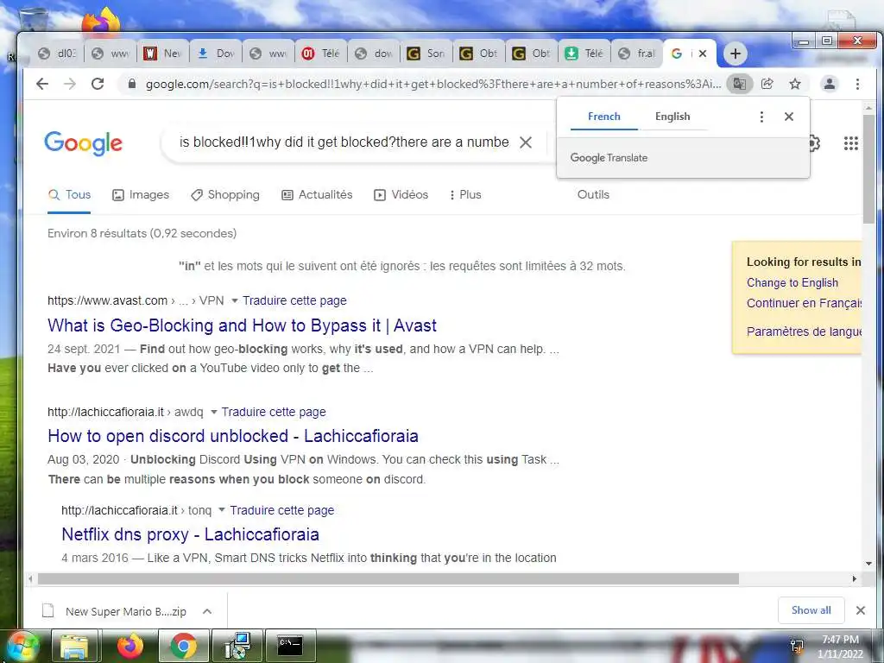Switch to Actualités results tab
This screenshot has width=884, height=663.
click(317, 195)
